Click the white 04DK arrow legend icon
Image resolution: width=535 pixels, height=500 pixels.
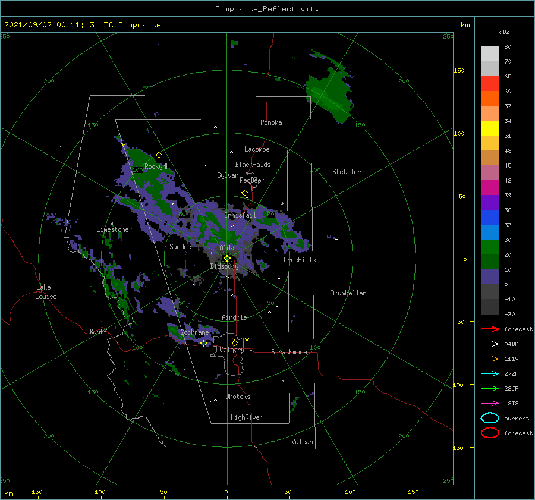pos(490,344)
